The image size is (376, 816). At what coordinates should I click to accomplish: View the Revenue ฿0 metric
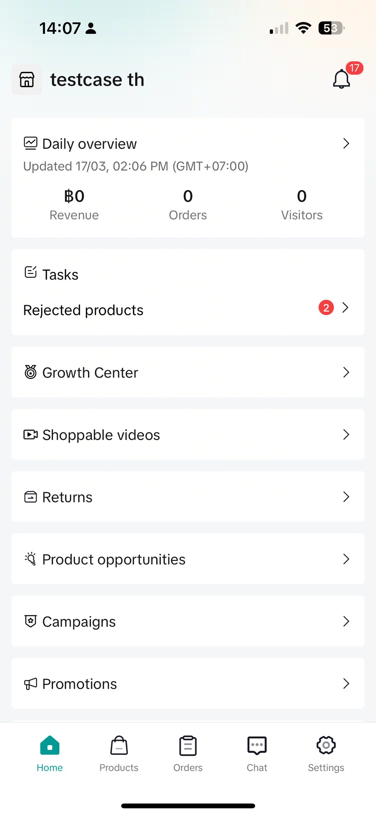74,204
